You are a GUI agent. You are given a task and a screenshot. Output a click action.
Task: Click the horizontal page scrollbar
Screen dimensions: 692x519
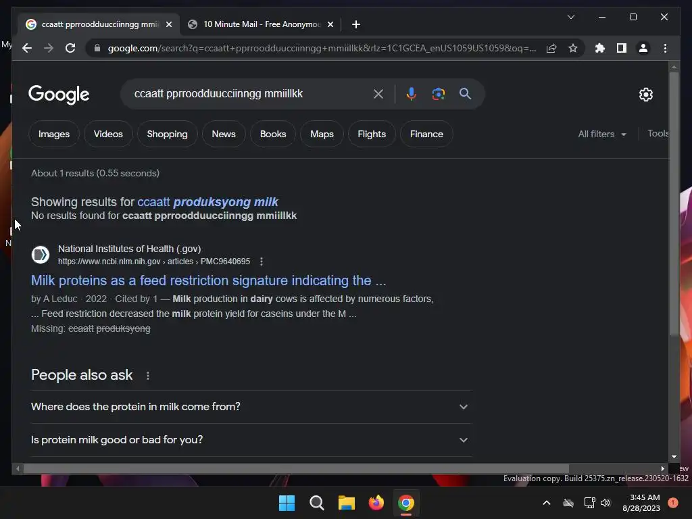point(296,469)
